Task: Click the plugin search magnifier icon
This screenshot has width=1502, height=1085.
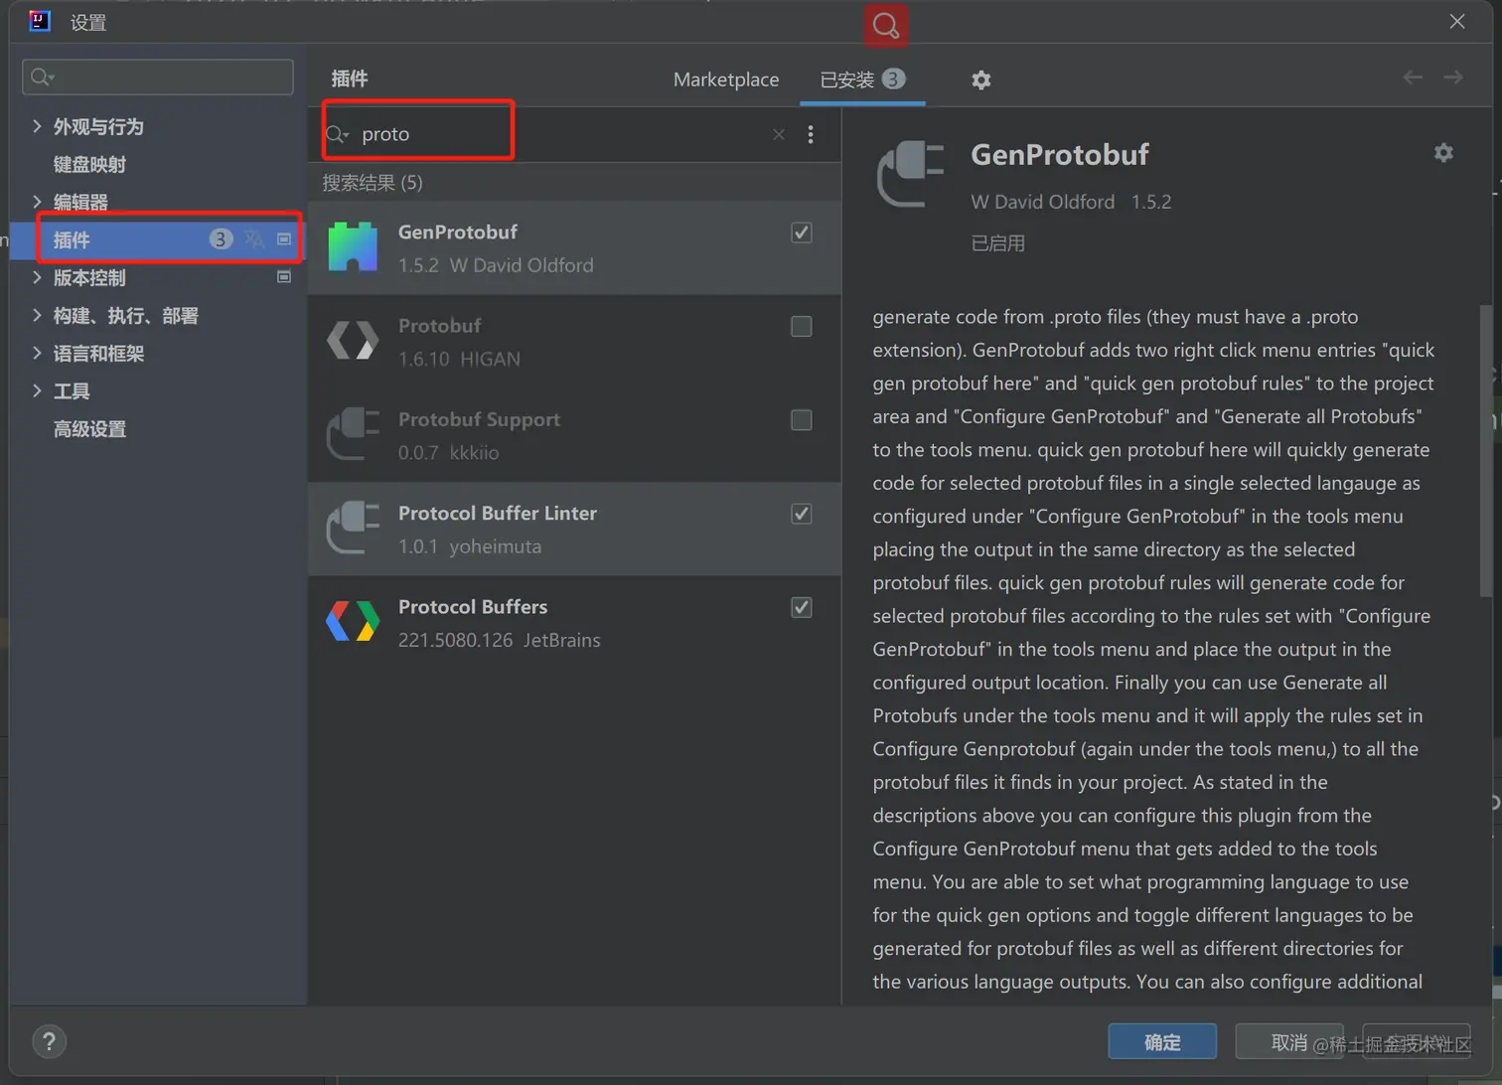Action: [x=337, y=134]
